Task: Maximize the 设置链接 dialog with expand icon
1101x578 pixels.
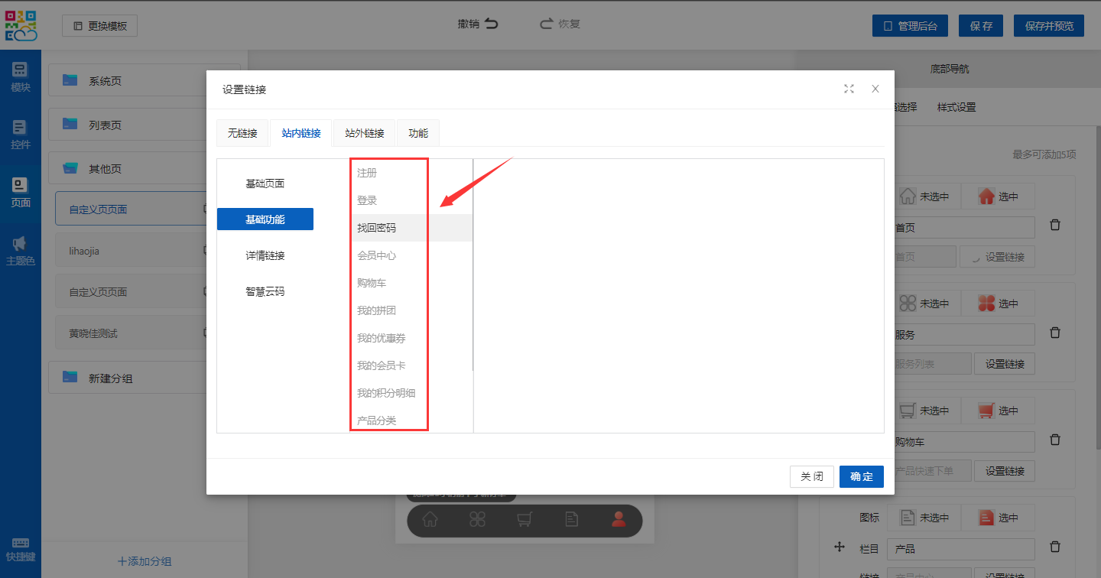Action: click(849, 89)
